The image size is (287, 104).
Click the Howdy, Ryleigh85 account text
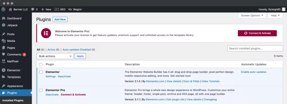coord(269,9)
